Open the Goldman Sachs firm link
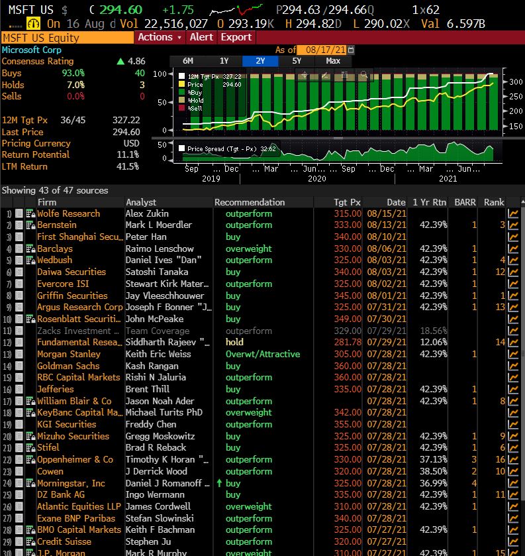 (68, 366)
